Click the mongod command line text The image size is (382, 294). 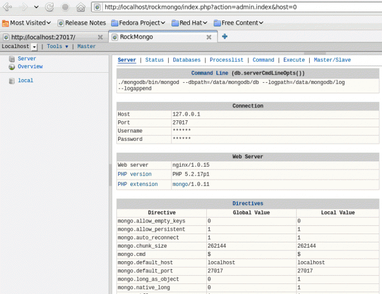(x=231, y=85)
